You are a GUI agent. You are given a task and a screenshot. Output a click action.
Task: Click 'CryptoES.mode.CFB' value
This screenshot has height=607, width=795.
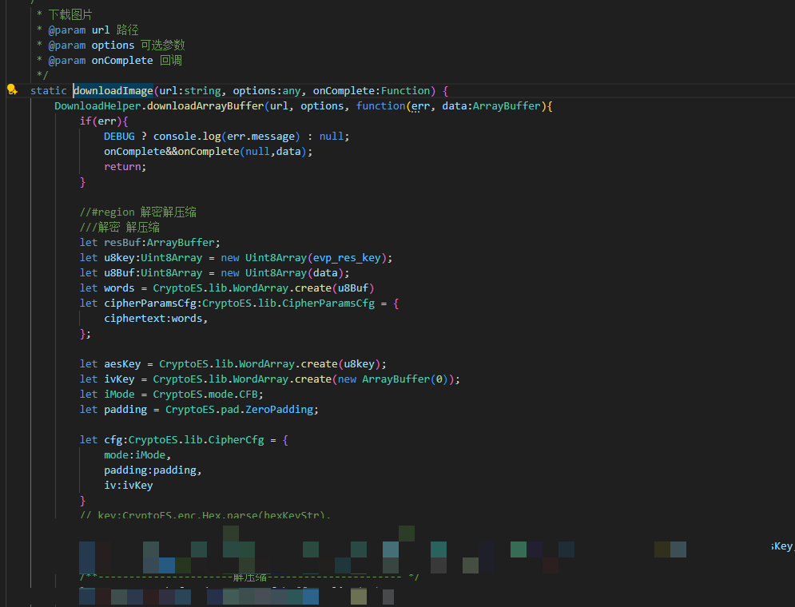coord(205,395)
